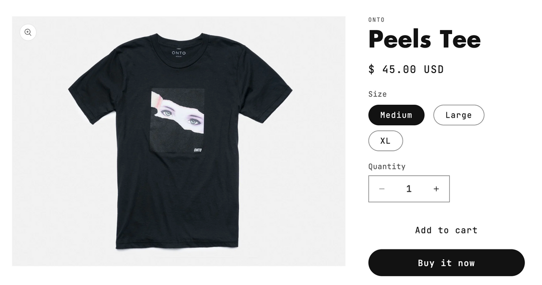Image resolution: width=542 pixels, height=285 pixels.
Task: Click the ONTO neck label inside the collar
Action: [x=179, y=53]
